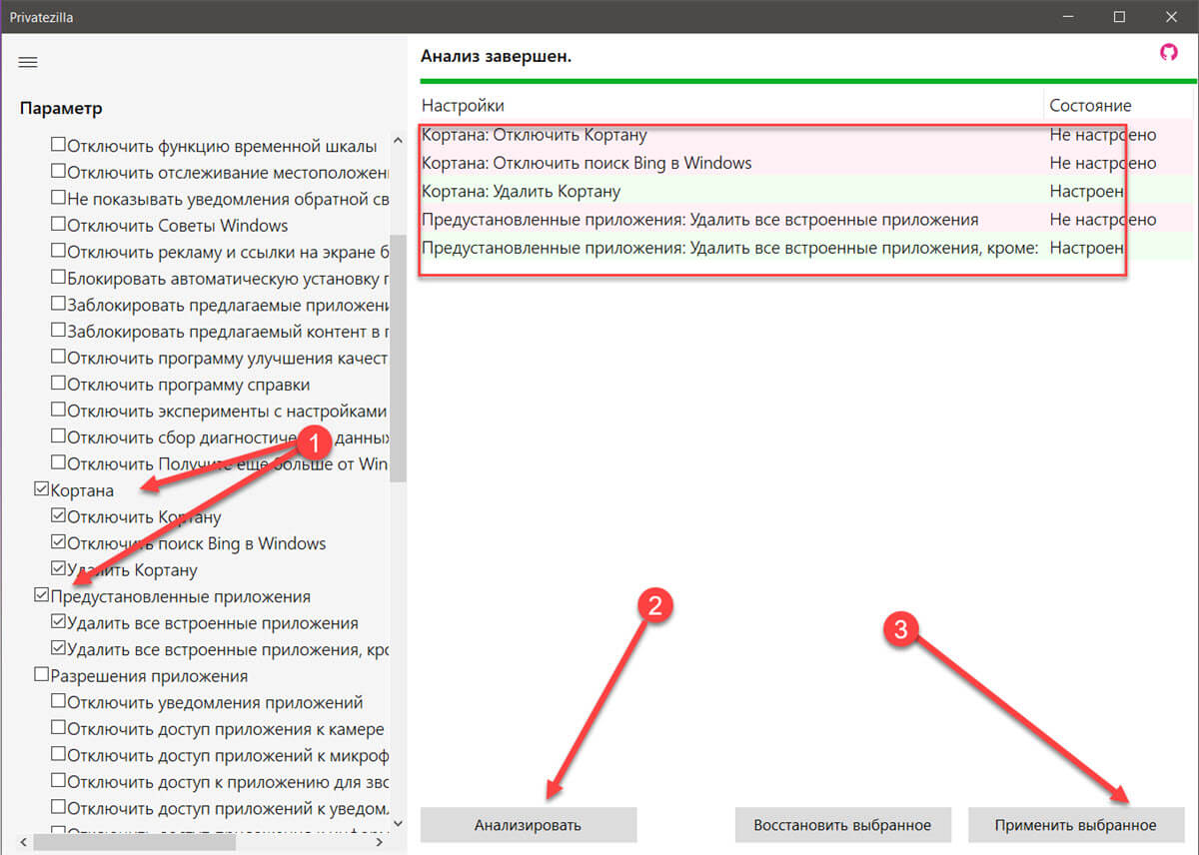Check Отключить доступ к приложению для звонков
This screenshot has width=1199, height=855.
click(58, 782)
